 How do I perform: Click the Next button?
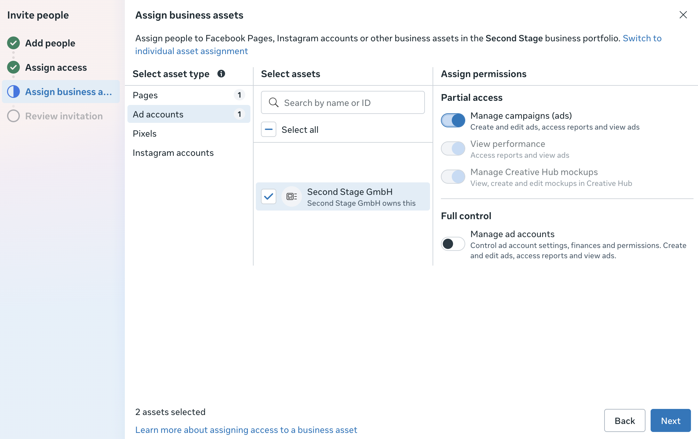click(670, 420)
